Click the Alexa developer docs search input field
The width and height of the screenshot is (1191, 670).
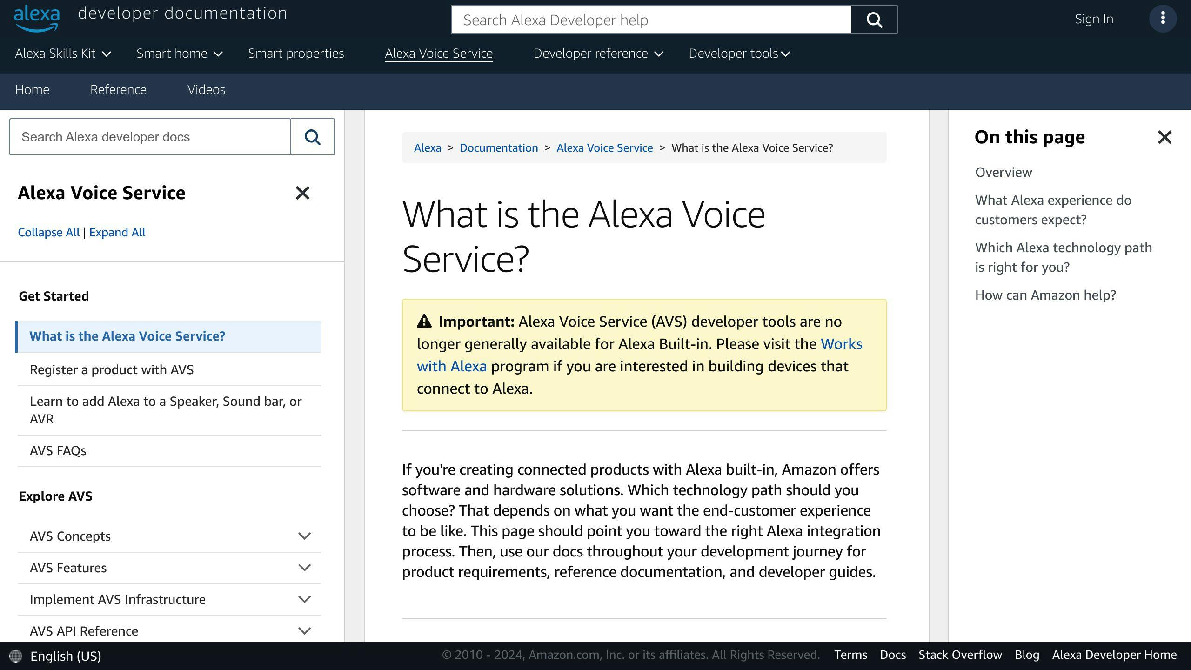point(150,137)
